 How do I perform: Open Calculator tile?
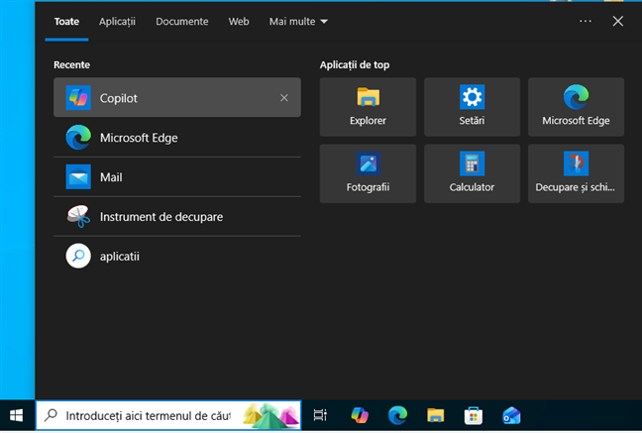[x=472, y=173]
